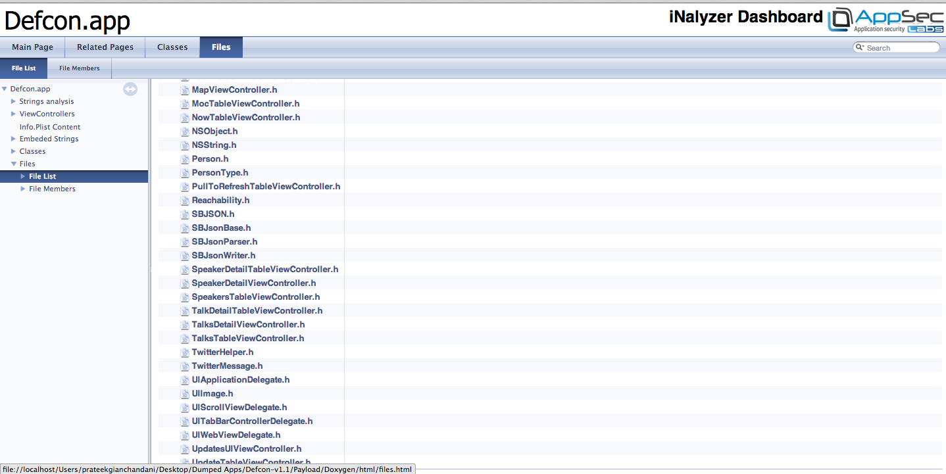The width and height of the screenshot is (946, 474).
Task: Select File Members label in sidebar tree
Action: [x=52, y=189]
